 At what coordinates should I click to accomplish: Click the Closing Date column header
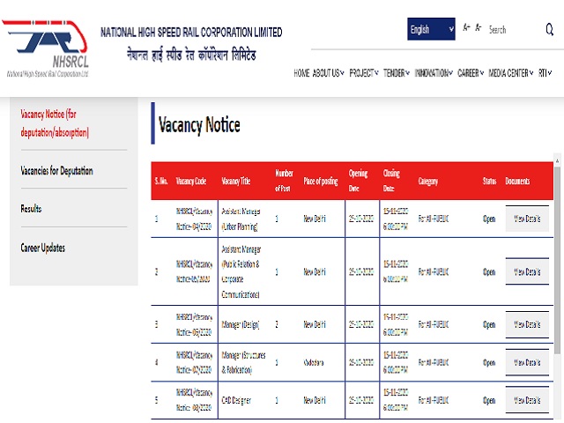391,181
